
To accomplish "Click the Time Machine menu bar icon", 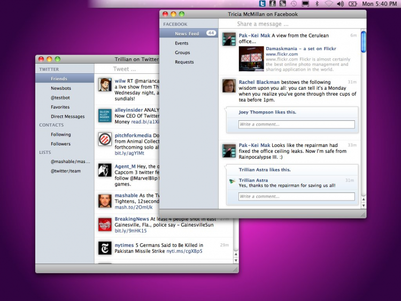I will pos(294,4).
